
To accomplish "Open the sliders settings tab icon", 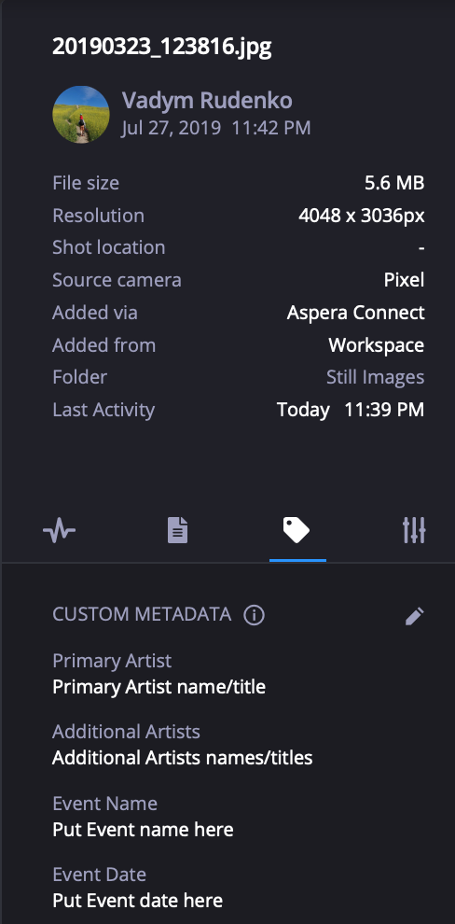I will tap(414, 530).
